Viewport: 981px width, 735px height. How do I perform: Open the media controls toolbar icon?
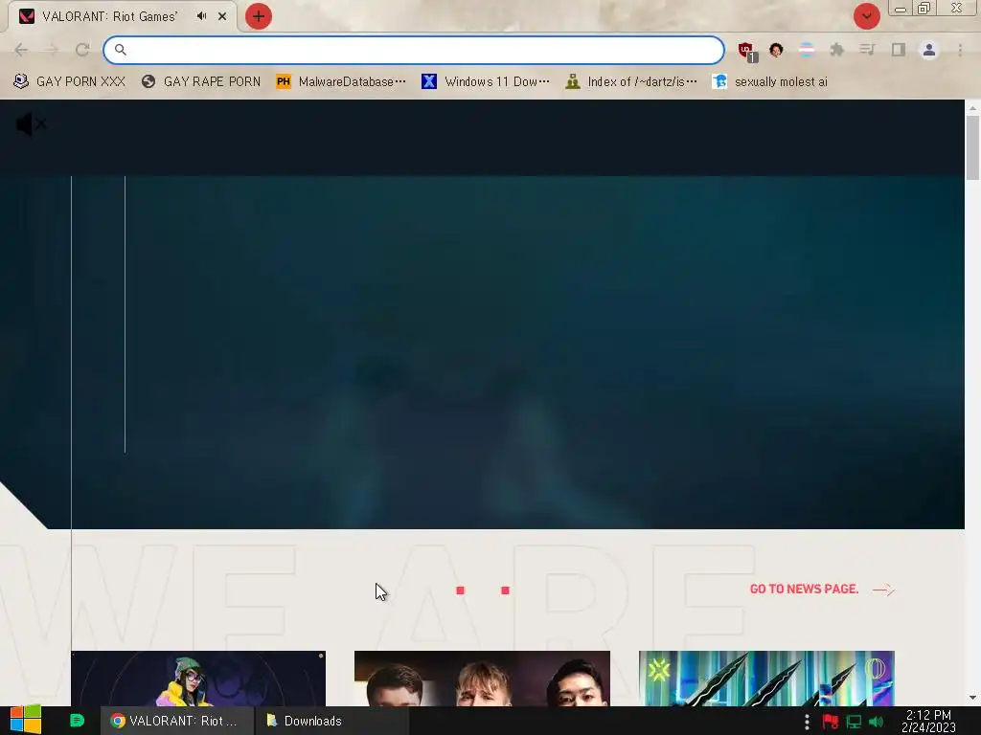pyautogui.click(x=867, y=50)
